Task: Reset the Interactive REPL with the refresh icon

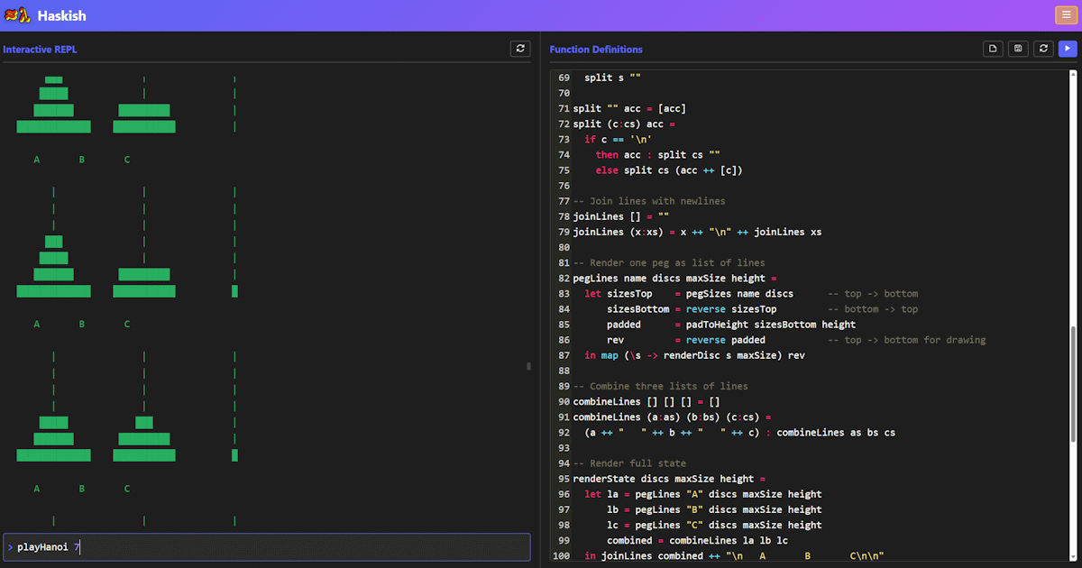Action: click(x=519, y=49)
